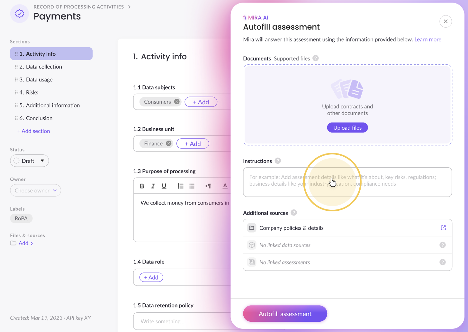Screen dimensions: 468x332
Task: Toggle italic formatting in purpose editor
Action: (x=153, y=186)
